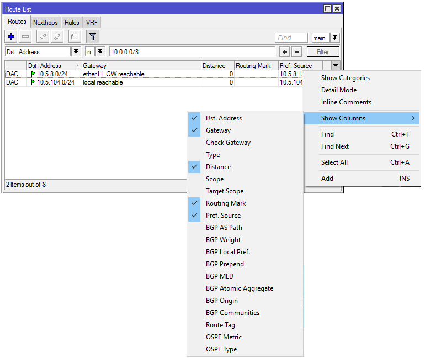Click the Enable checkmark toolbar icon
This screenshot has height=362, width=425.
point(42,36)
